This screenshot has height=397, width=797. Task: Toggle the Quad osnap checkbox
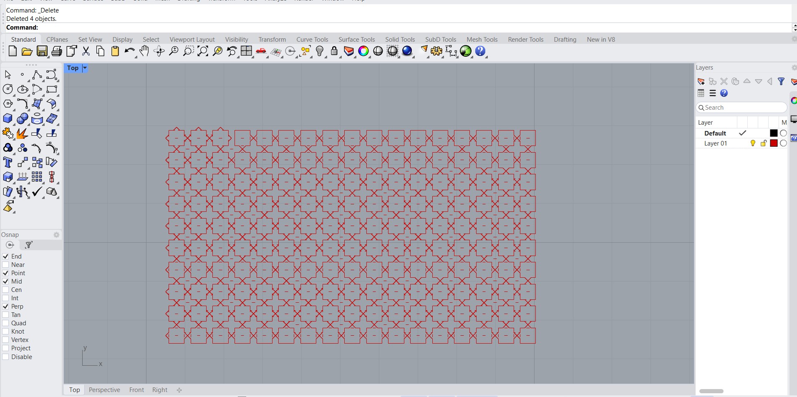click(6, 323)
